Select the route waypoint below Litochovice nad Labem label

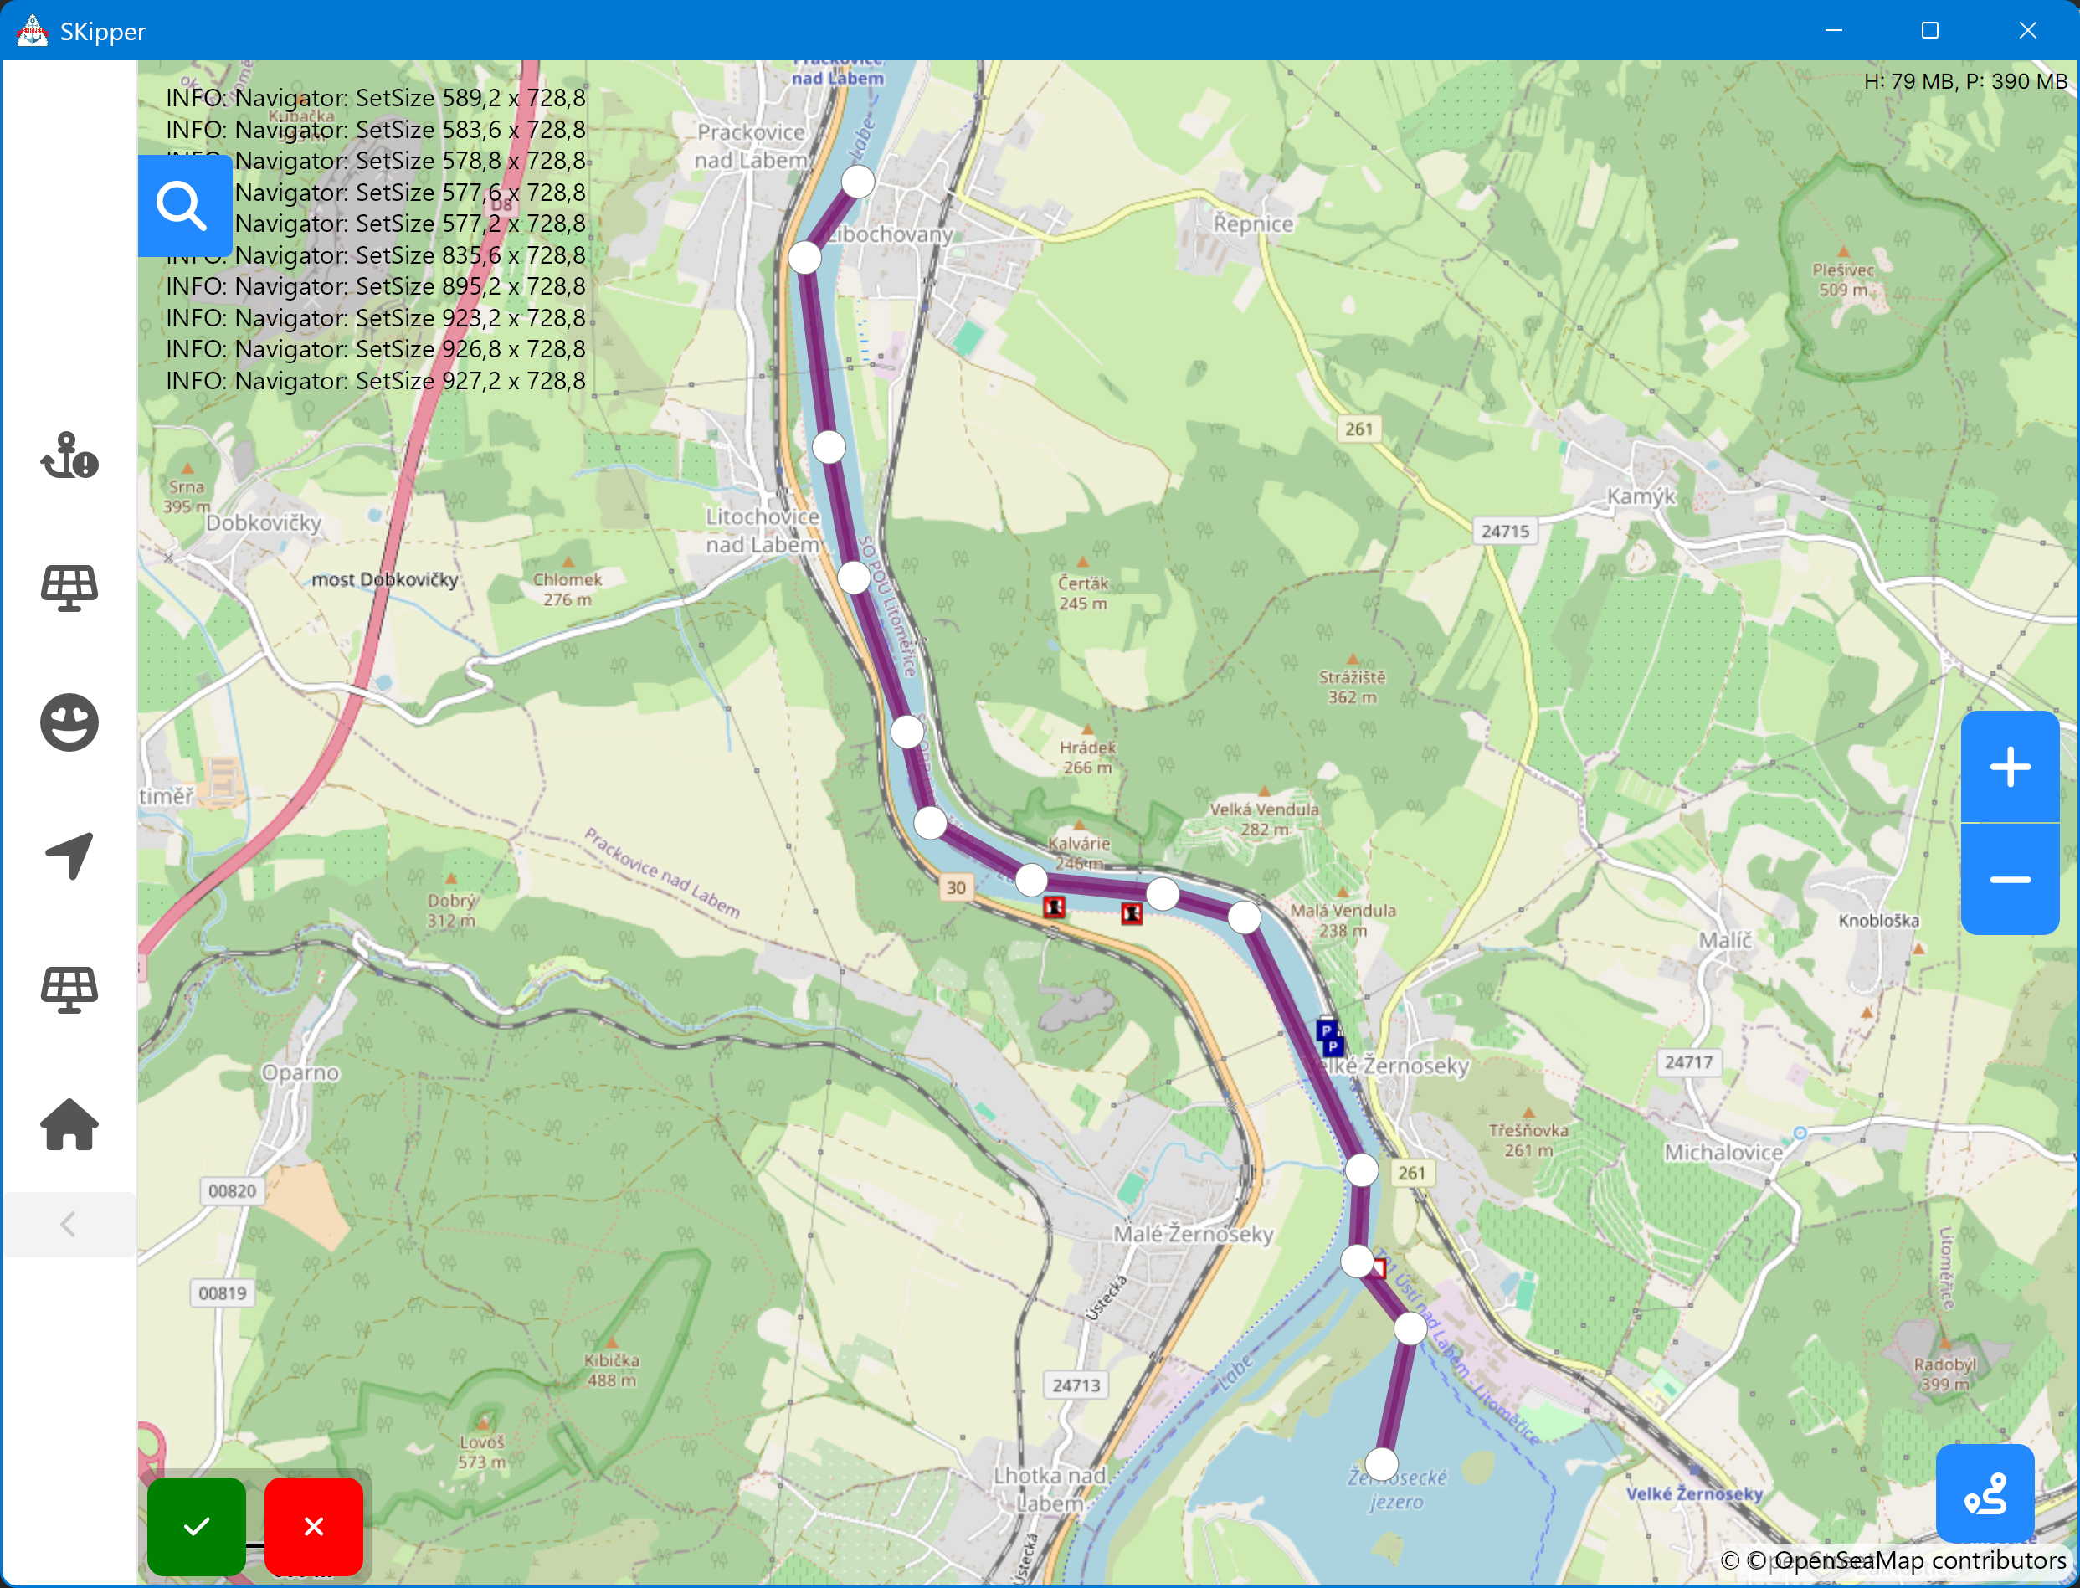(854, 577)
